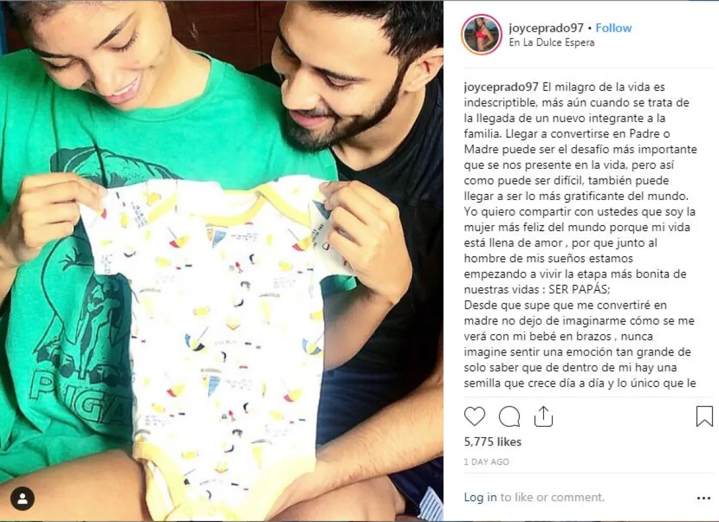Click the post photo of the couple
Image resolution: width=719 pixels, height=522 pixels.
pos(222,261)
